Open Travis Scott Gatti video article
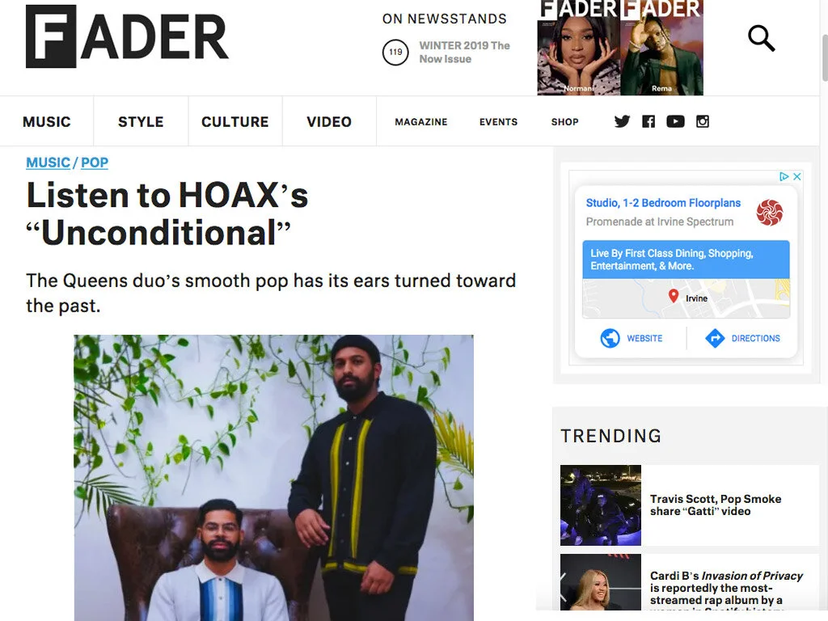Screen dimensions: 828x621 coord(716,505)
